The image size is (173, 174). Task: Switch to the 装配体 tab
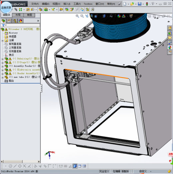[x=6, y=15]
